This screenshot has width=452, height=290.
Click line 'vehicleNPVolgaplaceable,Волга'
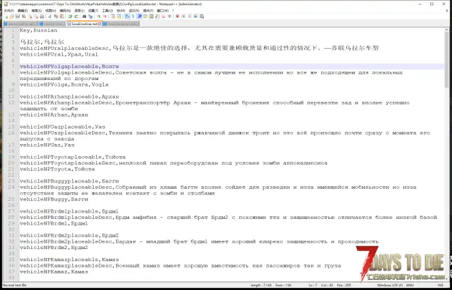(x=69, y=67)
